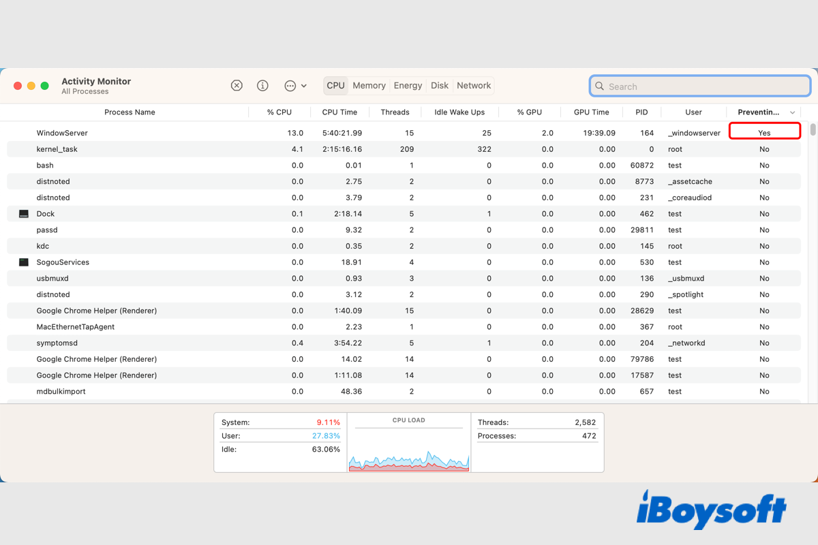Switch to the Disk tab
818x545 pixels.
click(x=440, y=86)
